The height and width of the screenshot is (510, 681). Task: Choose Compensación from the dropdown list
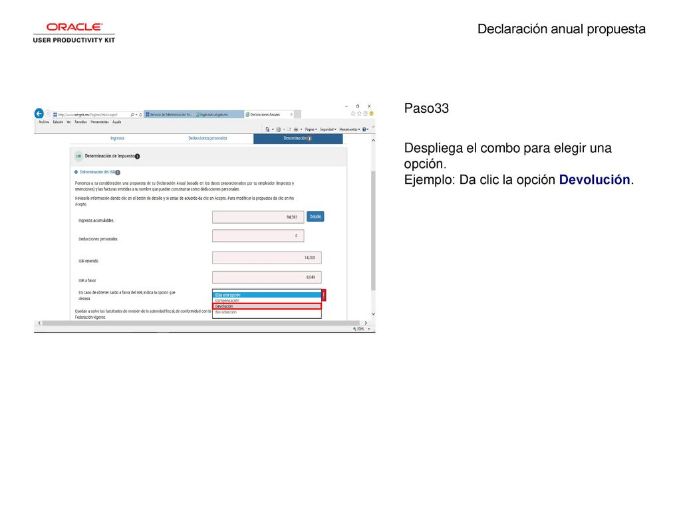(267, 301)
